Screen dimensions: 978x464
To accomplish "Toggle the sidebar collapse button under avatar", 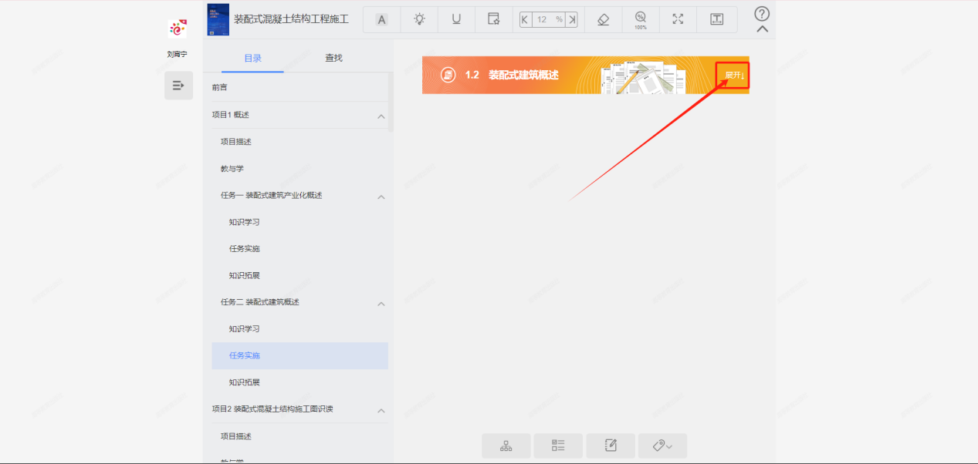I will point(178,86).
